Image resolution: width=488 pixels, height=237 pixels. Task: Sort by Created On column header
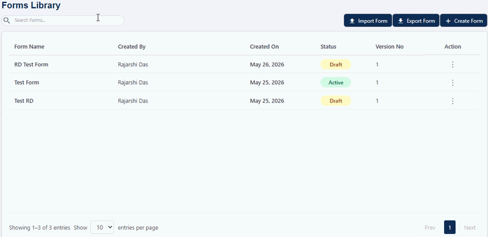tap(264, 47)
